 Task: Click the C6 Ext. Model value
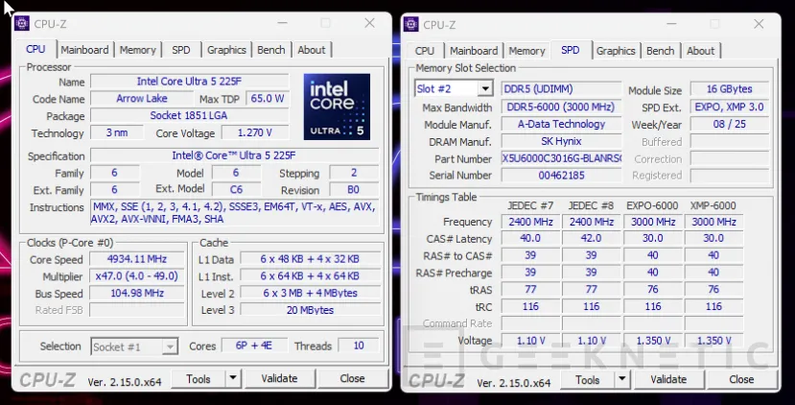coord(236,190)
